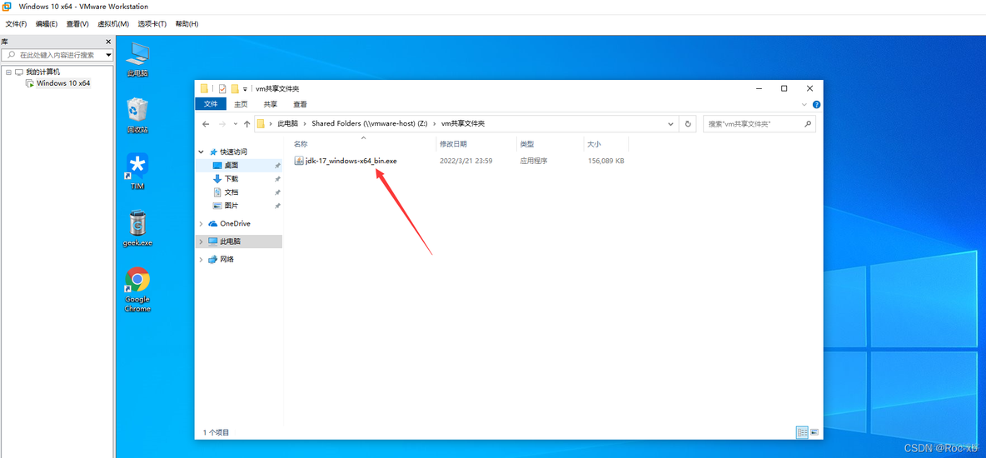The image size is (986, 458).
Task: Click the pin next to 下载
Action: click(x=277, y=179)
